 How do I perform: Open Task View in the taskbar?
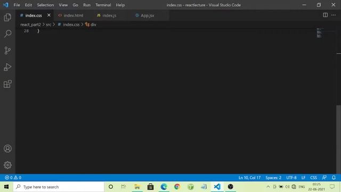pos(124,187)
